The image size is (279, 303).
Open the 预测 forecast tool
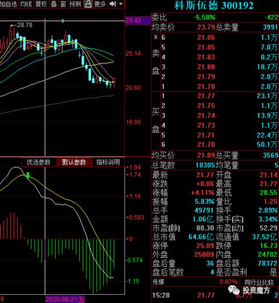coord(75,4)
